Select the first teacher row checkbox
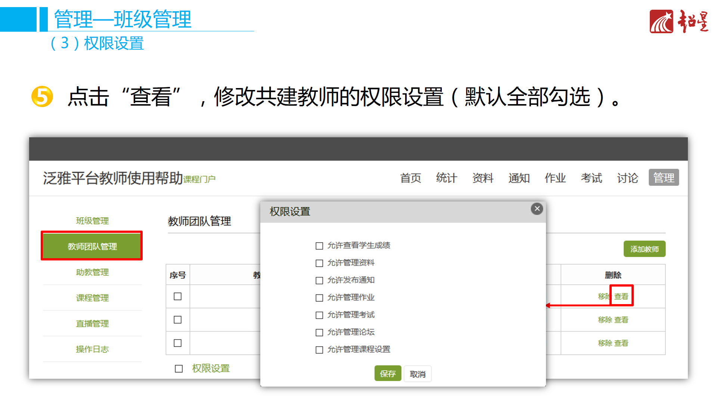This screenshot has width=717, height=403. (178, 296)
